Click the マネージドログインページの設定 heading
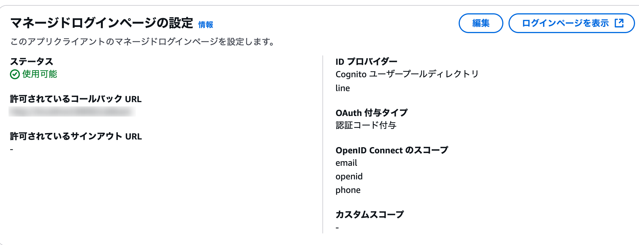Viewport: 639px width, 245px height. [101, 23]
